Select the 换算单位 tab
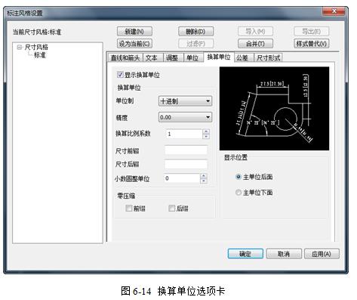The image size is (357, 300). point(219,57)
